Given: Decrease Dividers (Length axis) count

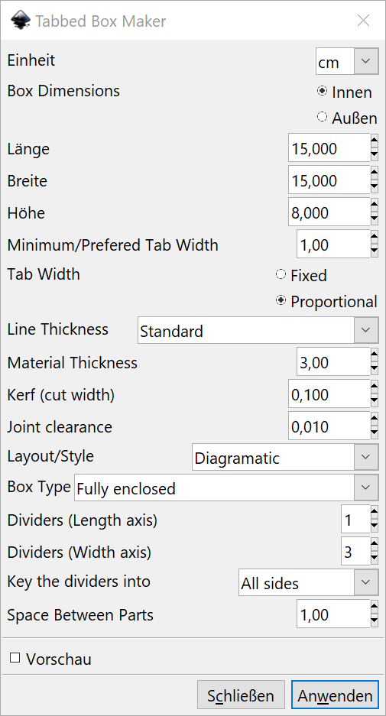Looking at the screenshot, I should click(374, 527).
